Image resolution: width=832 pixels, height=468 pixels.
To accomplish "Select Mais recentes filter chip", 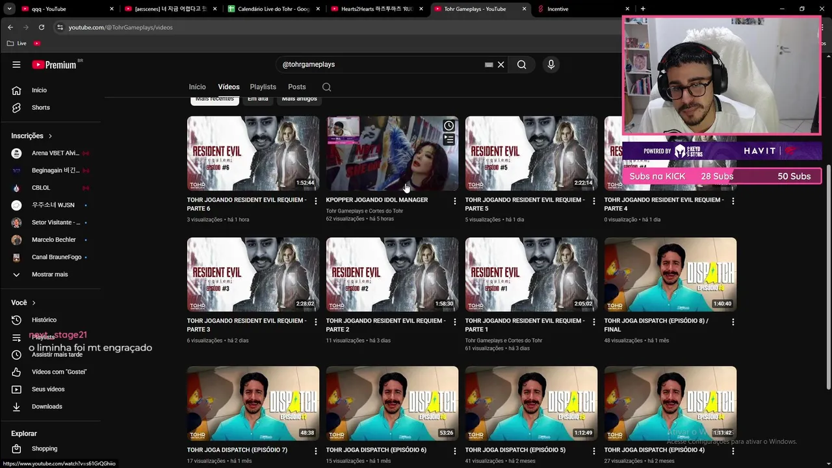I will (x=215, y=99).
